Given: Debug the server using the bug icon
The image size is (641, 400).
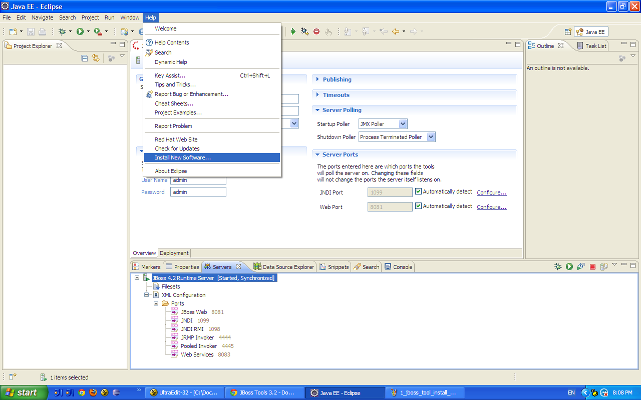Looking at the screenshot, I should pyautogui.click(x=558, y=266).
